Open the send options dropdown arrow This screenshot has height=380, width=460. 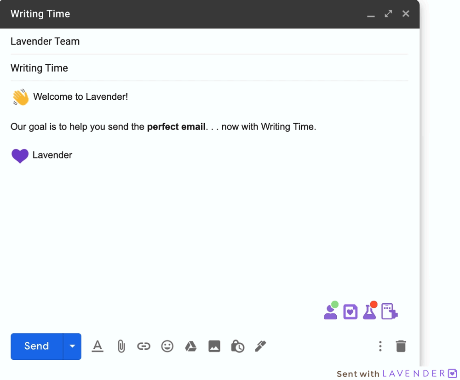[x=72, y=346]
